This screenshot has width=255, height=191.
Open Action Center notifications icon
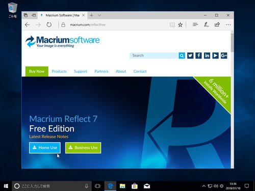pos(247,186)
